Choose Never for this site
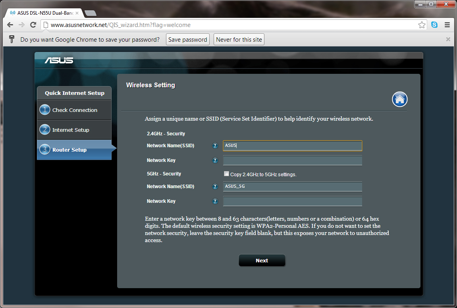457x308 pixels. coord(239,39)
